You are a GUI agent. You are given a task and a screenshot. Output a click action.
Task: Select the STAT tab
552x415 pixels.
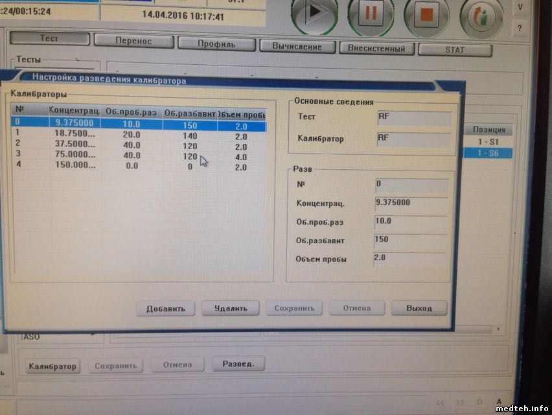point(455,49)
